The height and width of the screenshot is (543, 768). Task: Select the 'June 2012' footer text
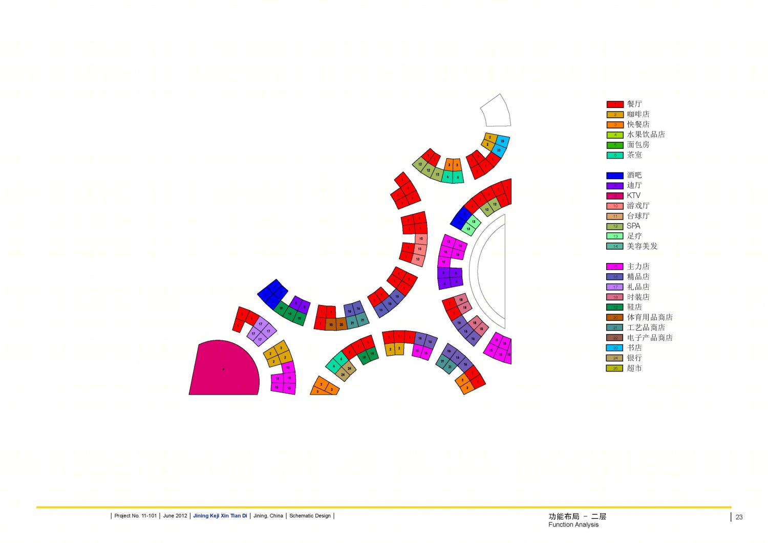coord(175,516)
